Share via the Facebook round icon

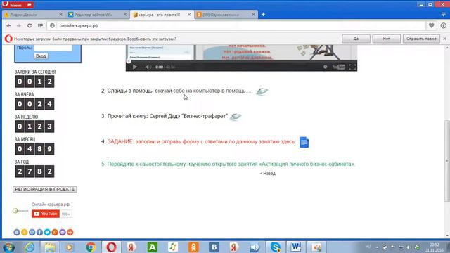[x=39, y=232]
